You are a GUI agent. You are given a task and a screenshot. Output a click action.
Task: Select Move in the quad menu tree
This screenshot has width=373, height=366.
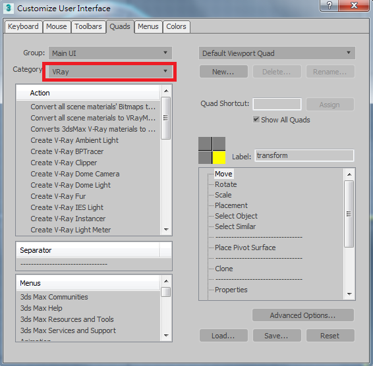(x=223, y=174)
